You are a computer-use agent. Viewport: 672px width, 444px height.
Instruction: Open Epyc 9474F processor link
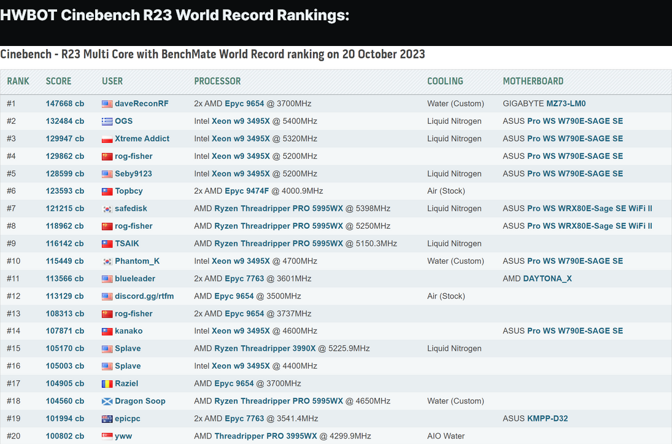(247, 191)
